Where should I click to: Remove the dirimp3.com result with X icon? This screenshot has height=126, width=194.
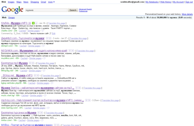(50, 38)
